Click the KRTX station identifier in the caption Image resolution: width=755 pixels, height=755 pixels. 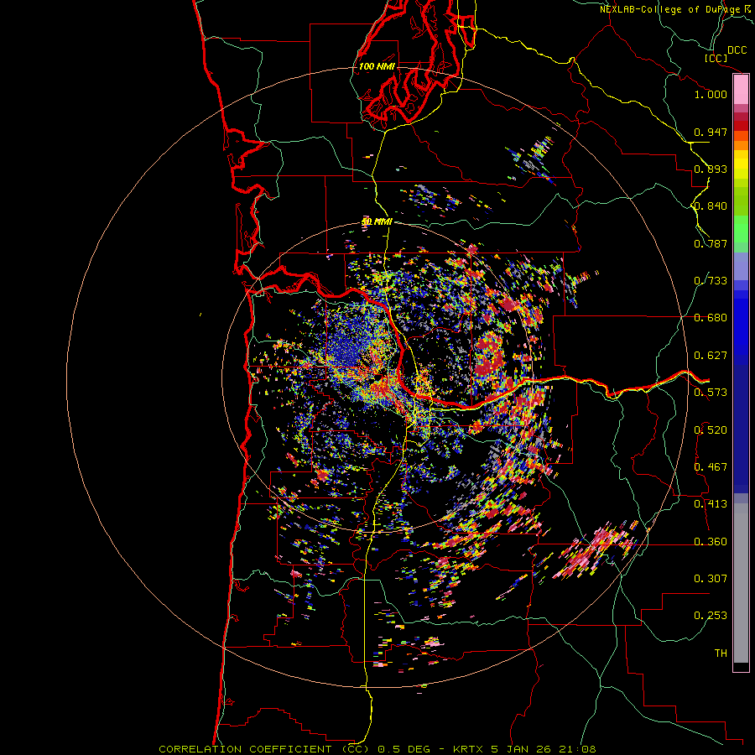click(468, 749)
